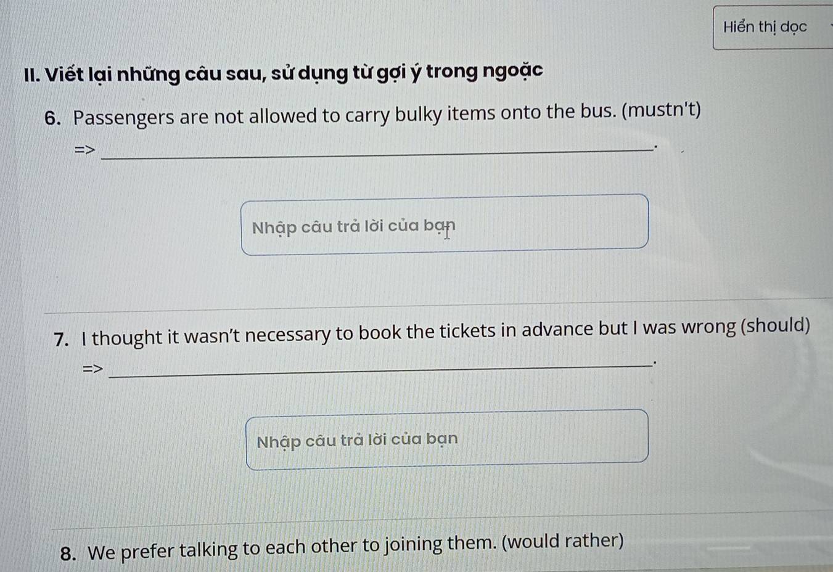Click the "Hiển thị dọc" display button
The height and width of the screenshot is (572, 833).
pos(773,27)
